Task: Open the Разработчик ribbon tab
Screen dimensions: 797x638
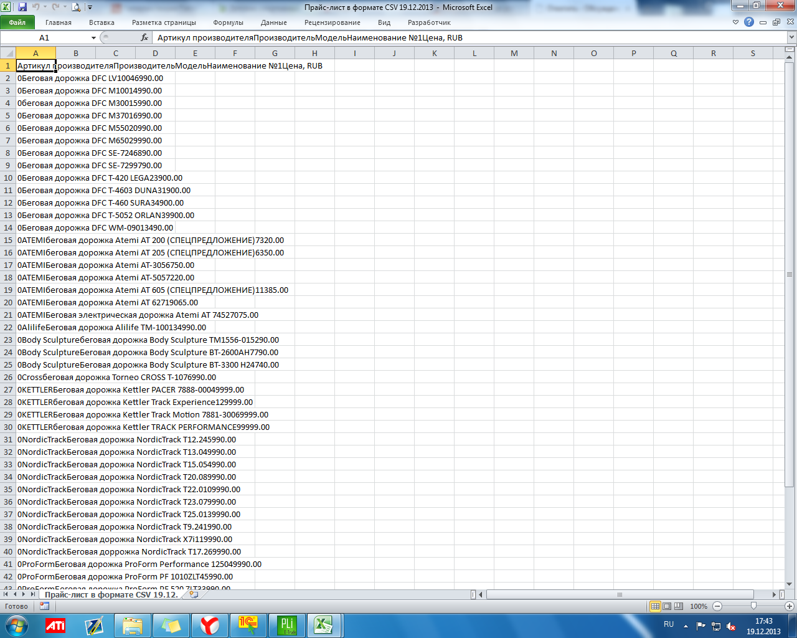Action: [429, 22]
